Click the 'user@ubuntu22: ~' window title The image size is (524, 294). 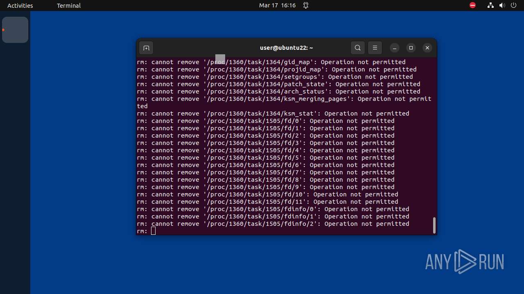287,48
